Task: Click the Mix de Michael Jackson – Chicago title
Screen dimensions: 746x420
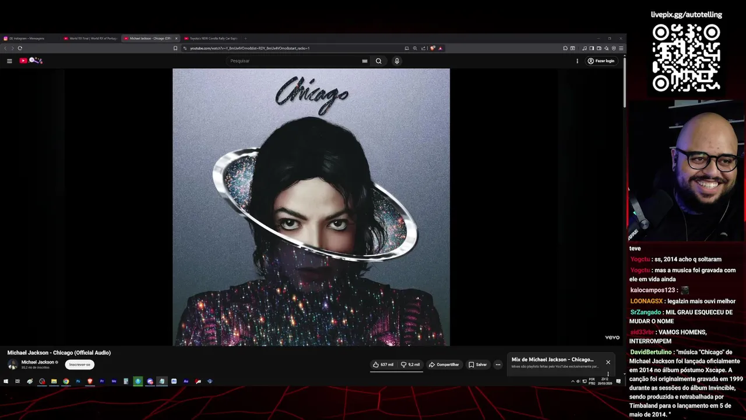Action: pos(553,359)
